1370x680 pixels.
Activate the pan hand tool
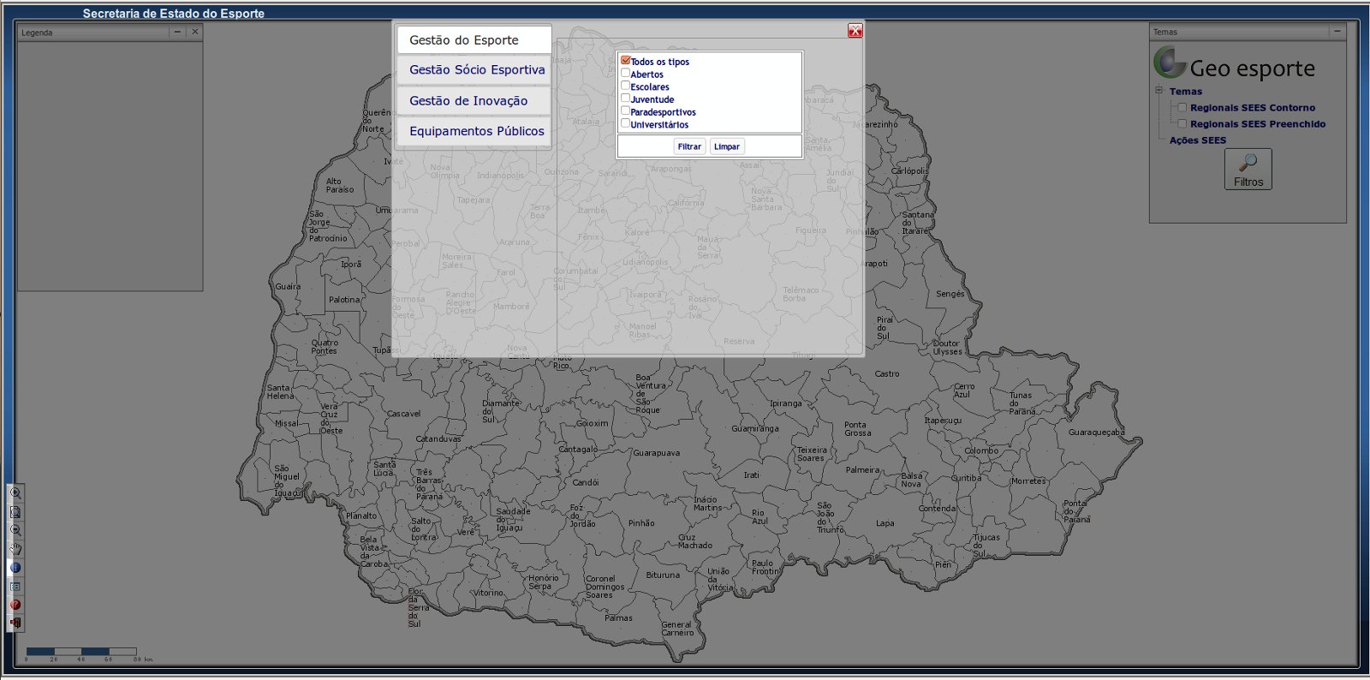(15, 550)
